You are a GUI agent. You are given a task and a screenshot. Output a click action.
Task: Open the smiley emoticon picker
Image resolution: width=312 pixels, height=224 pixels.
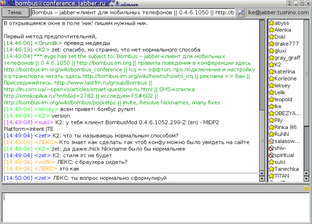click(x=306, y=188)
